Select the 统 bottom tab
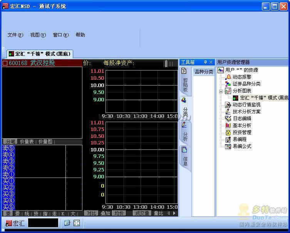This screenshot has height=233, width=290. click(x=27, y=214)
